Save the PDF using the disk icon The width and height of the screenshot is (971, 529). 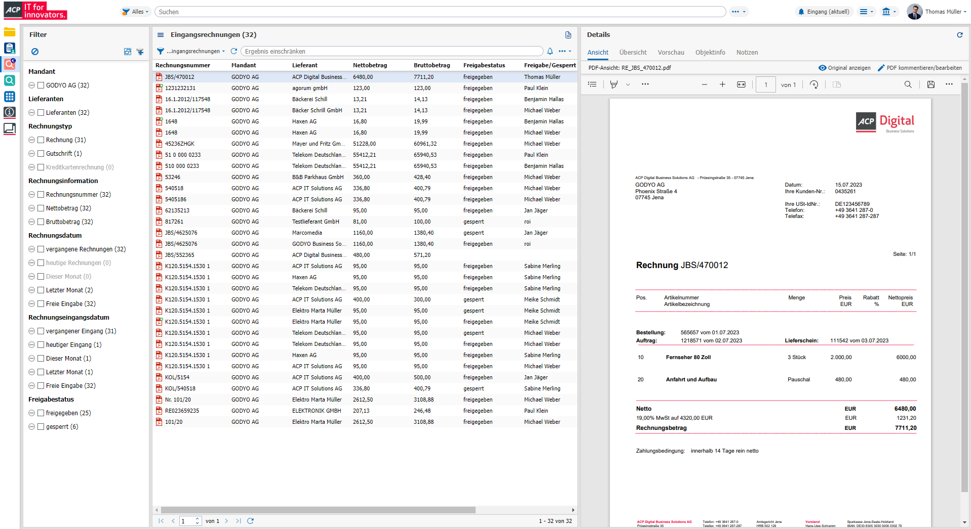pos(931,84)
